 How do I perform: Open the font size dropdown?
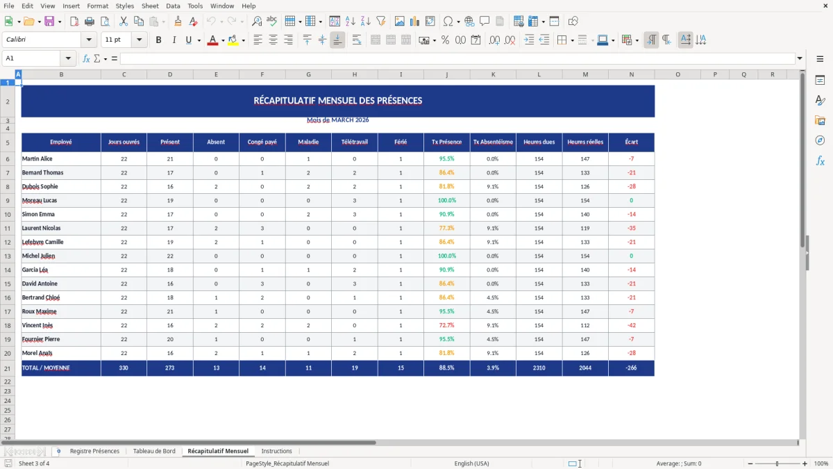(138, 40)
